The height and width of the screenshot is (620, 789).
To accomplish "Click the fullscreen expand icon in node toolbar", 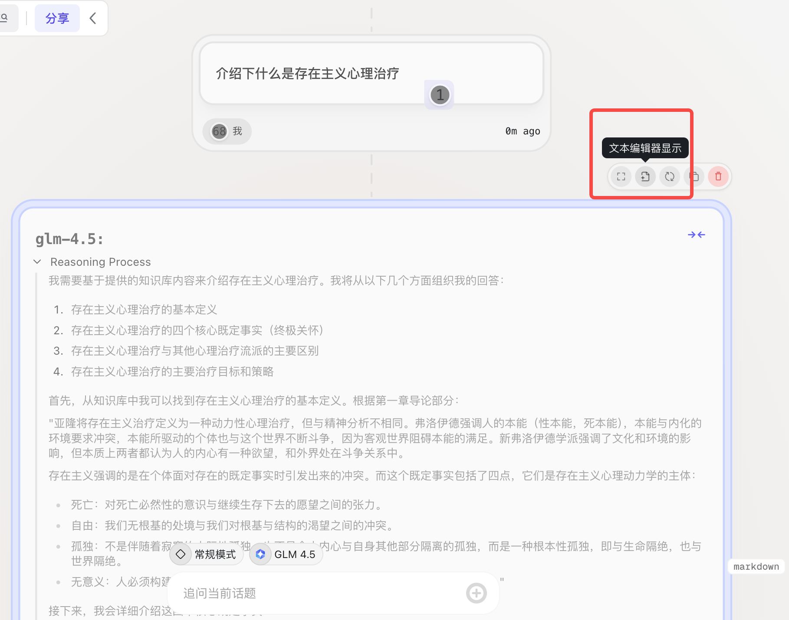I will click(x=621, y=176).
